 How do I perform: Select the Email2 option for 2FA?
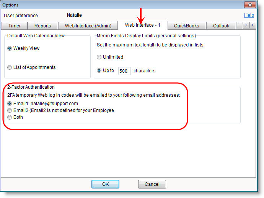[x=10, y=110]
